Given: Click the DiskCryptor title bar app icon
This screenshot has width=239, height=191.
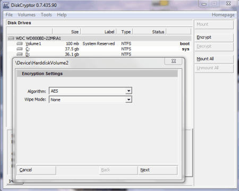Looking at the screenshot, I should [6, 5].
